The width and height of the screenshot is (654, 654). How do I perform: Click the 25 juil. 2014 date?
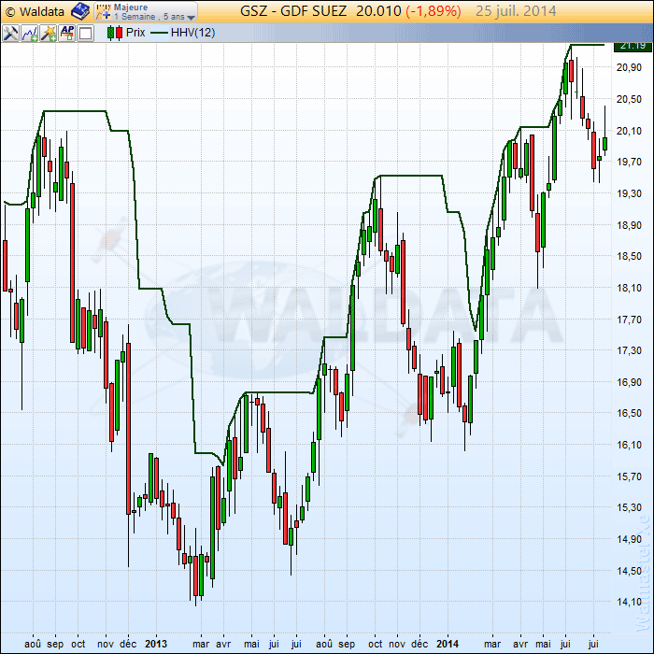pyautogui.click(x=516, y=11)
